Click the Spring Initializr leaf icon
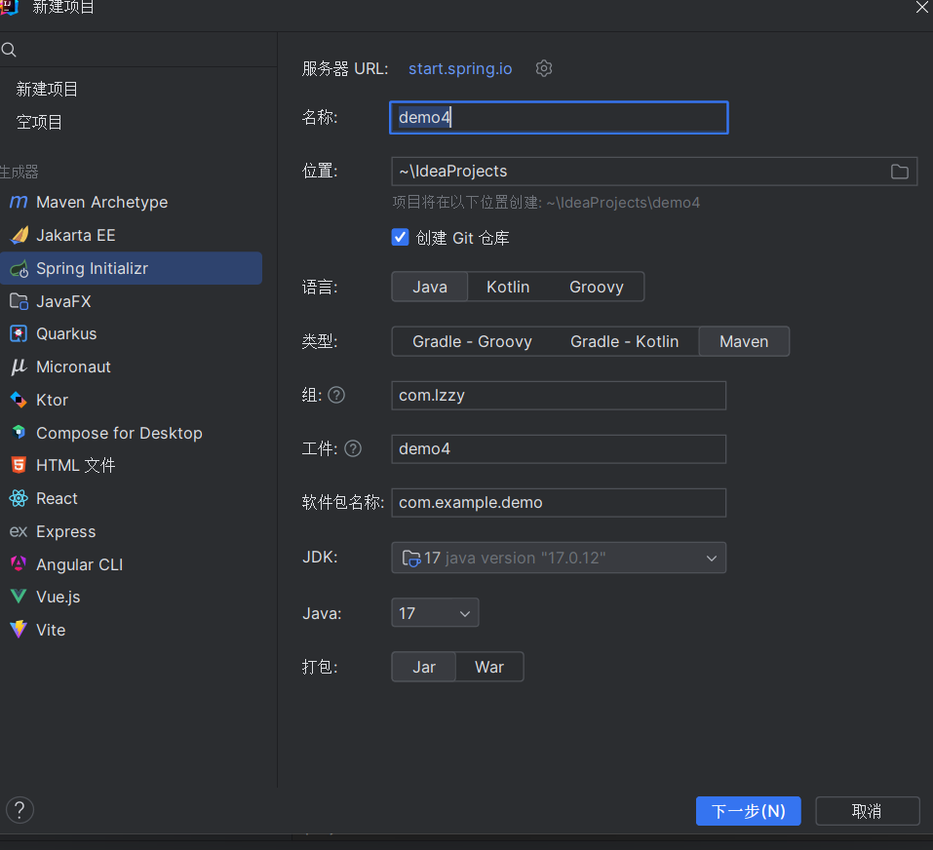Image resolution: width=933 pixels, height=850 pixels. pyautogui.click(x=19, y=269)
